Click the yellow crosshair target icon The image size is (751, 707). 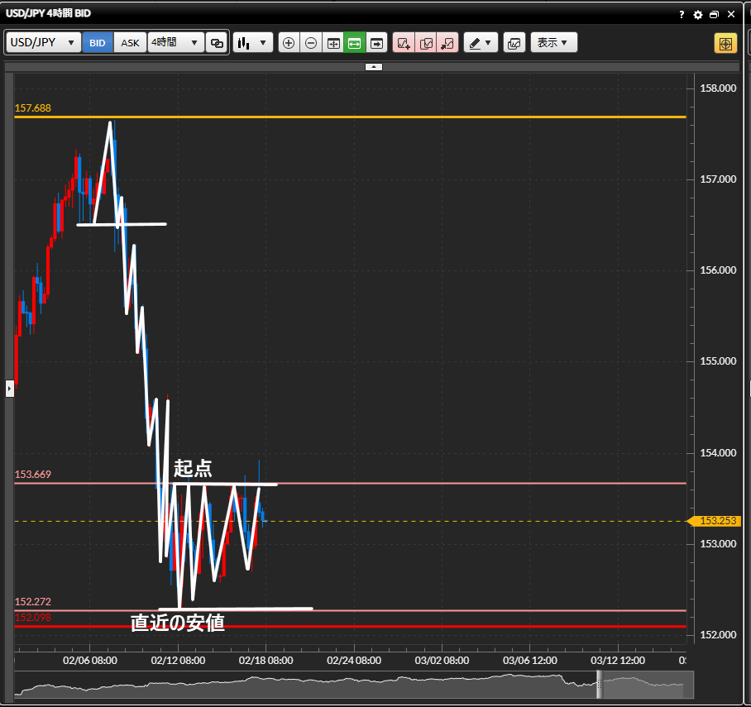pos(725,43)
